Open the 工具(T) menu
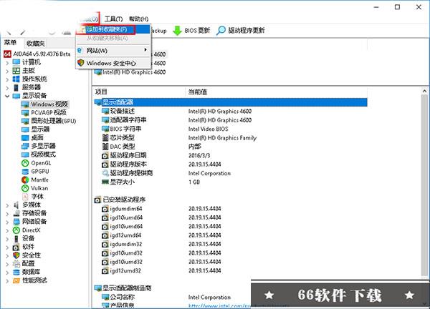 click(113, 19)
